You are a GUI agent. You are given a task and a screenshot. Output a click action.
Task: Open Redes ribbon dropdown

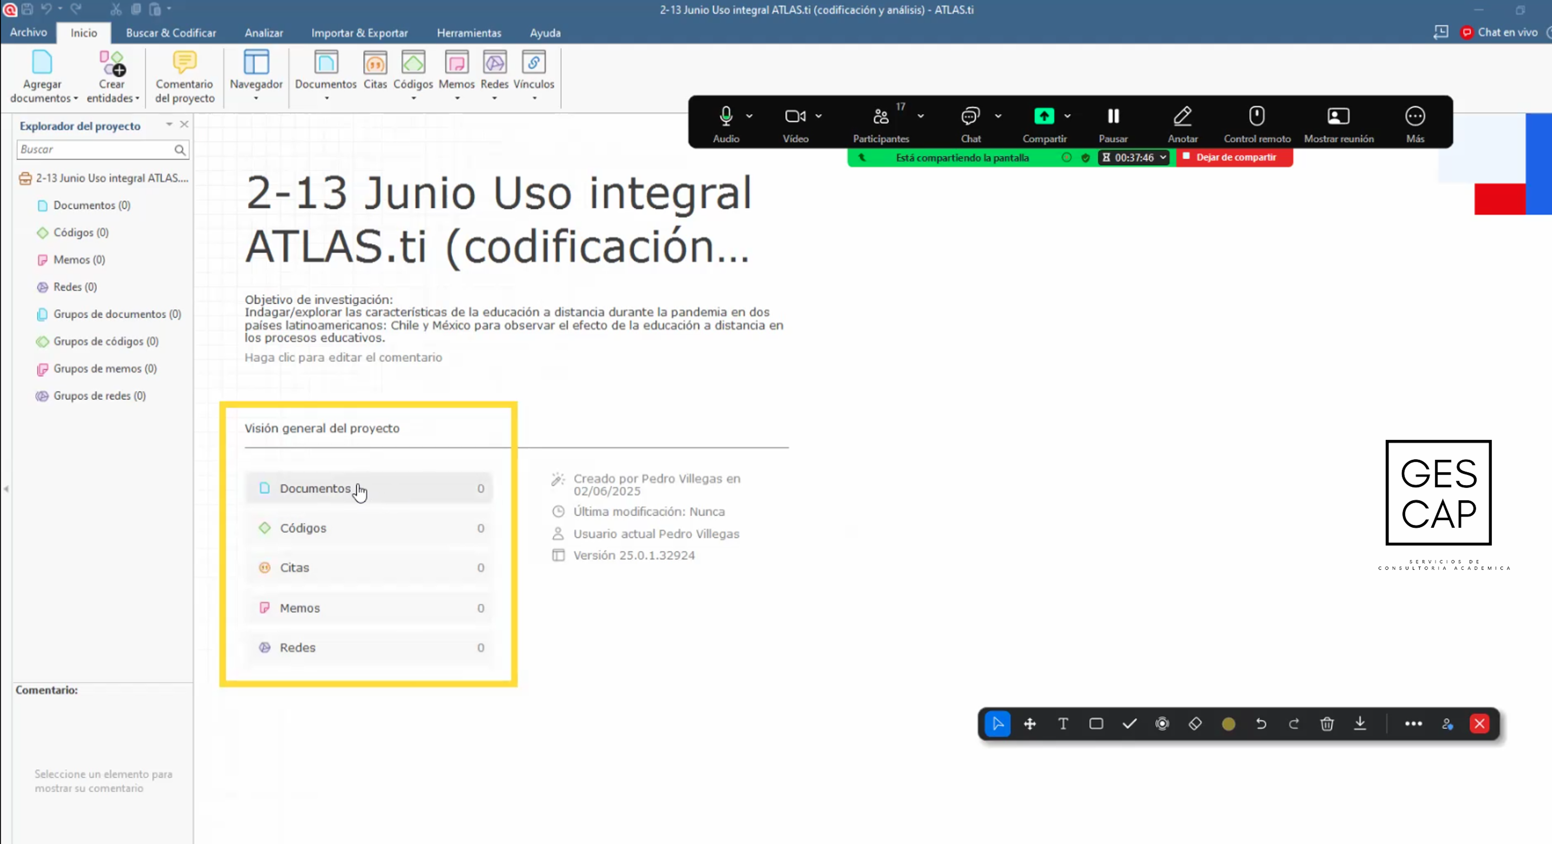pos(494,98)
